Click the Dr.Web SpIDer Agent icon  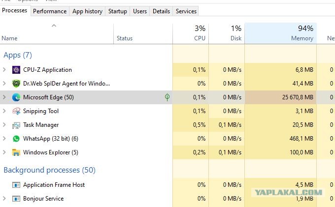(16, 84)
